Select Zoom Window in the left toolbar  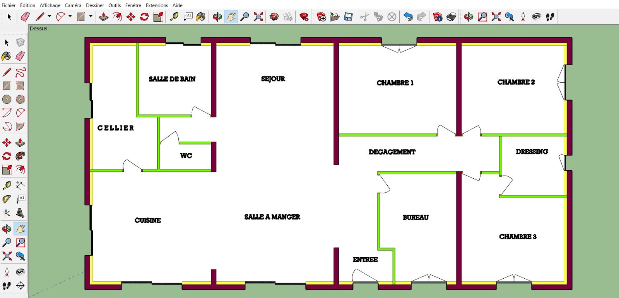20,242
